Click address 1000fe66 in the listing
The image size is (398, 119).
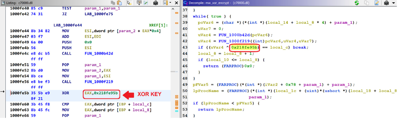coord(19,115)
